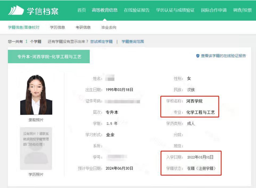Click the 尝试绑定学籍 link
This screenshot has width=256, height=188.
(x=101, y=42)
